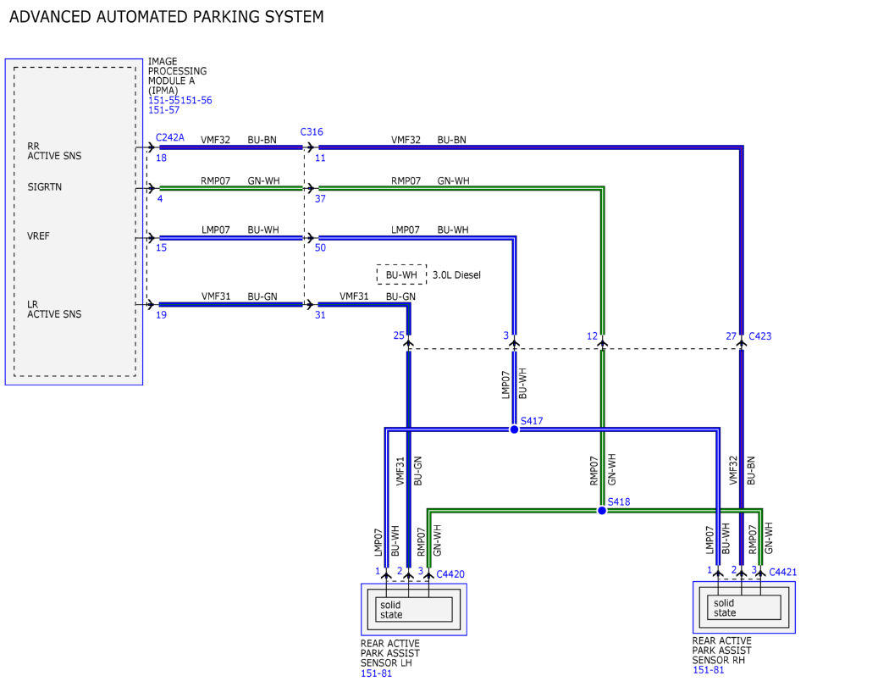The image size is (889, 687).
Task: Select pin 1 of connector C4421
Action: pyautogui.click(x=710, y=569)
